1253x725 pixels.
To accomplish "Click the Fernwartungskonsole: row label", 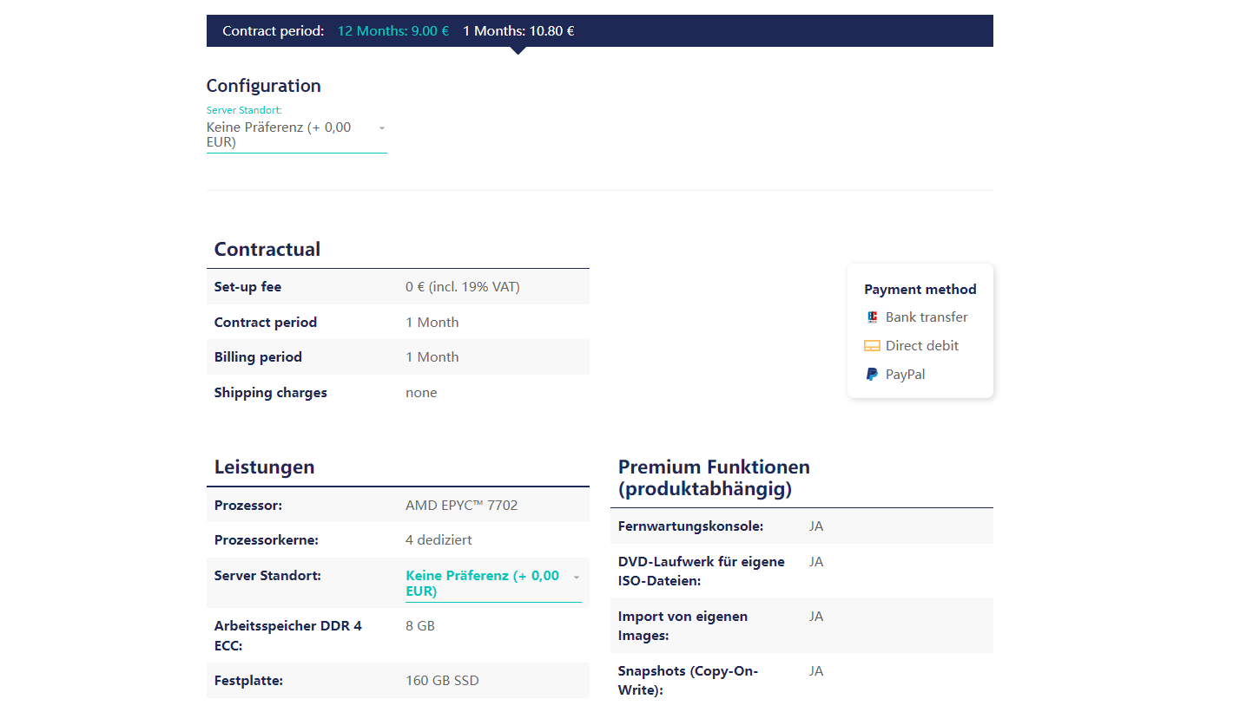I will click(x=691, y=526).
